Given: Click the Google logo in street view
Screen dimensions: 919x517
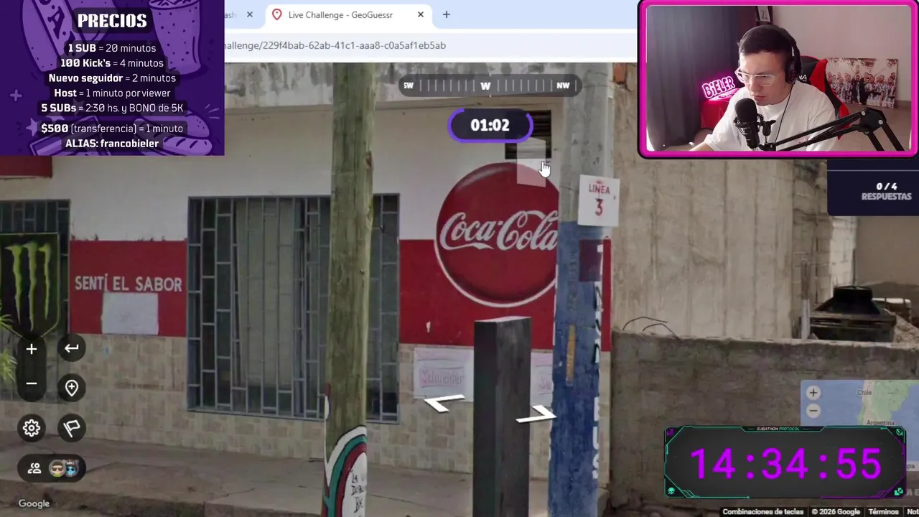Looking at the screenshot, I should [x=34, y=504].
